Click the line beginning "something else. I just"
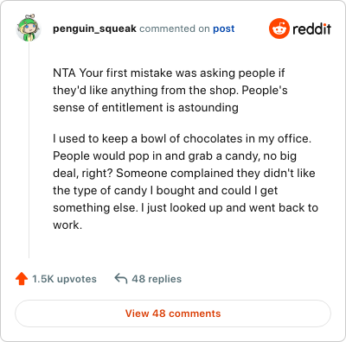This screenshot has width=346, height=342. click(x=185, y=208)
